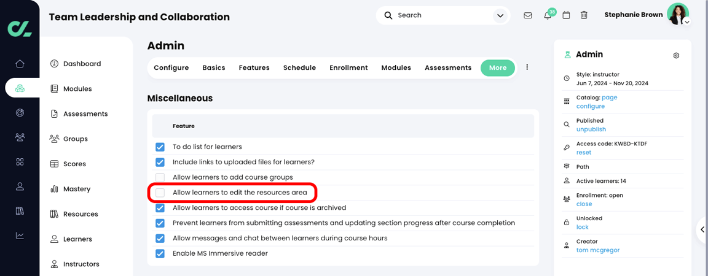Image resolution: width=708 pixels, height=276 pixels.
Task: Open Stephanie Brown profile menu arrow
Action: pos(686,21)
